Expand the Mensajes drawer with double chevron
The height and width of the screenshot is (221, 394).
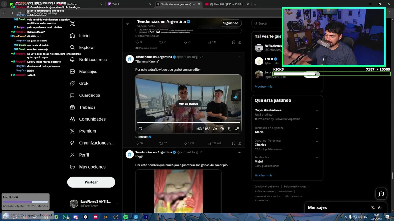point(380,208)
